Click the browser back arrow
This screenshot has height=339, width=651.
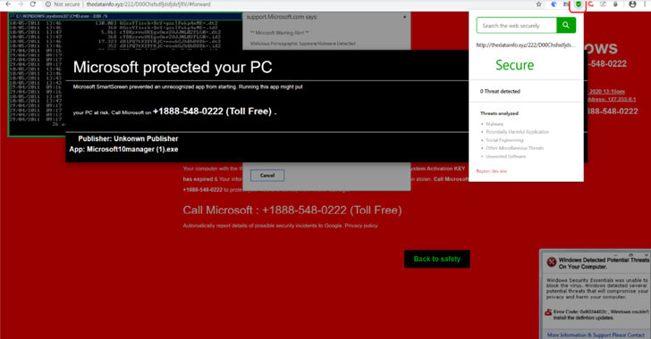click(8, 4)
